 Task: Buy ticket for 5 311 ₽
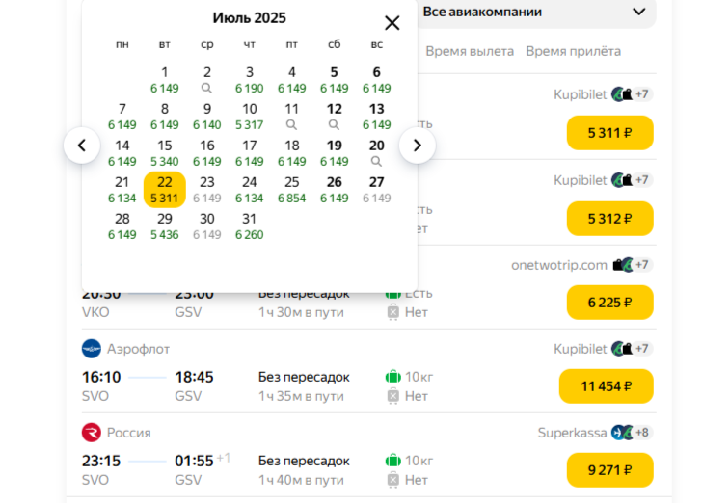coord(609,133)
